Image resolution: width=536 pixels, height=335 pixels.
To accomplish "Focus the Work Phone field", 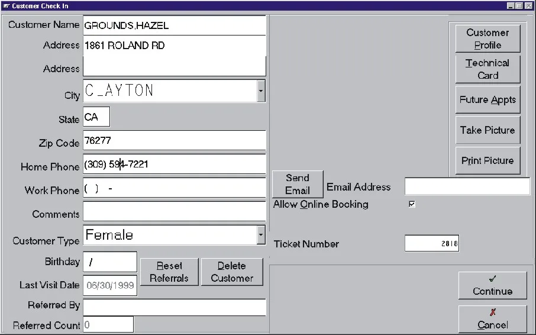I will click(x=175, y=188).
